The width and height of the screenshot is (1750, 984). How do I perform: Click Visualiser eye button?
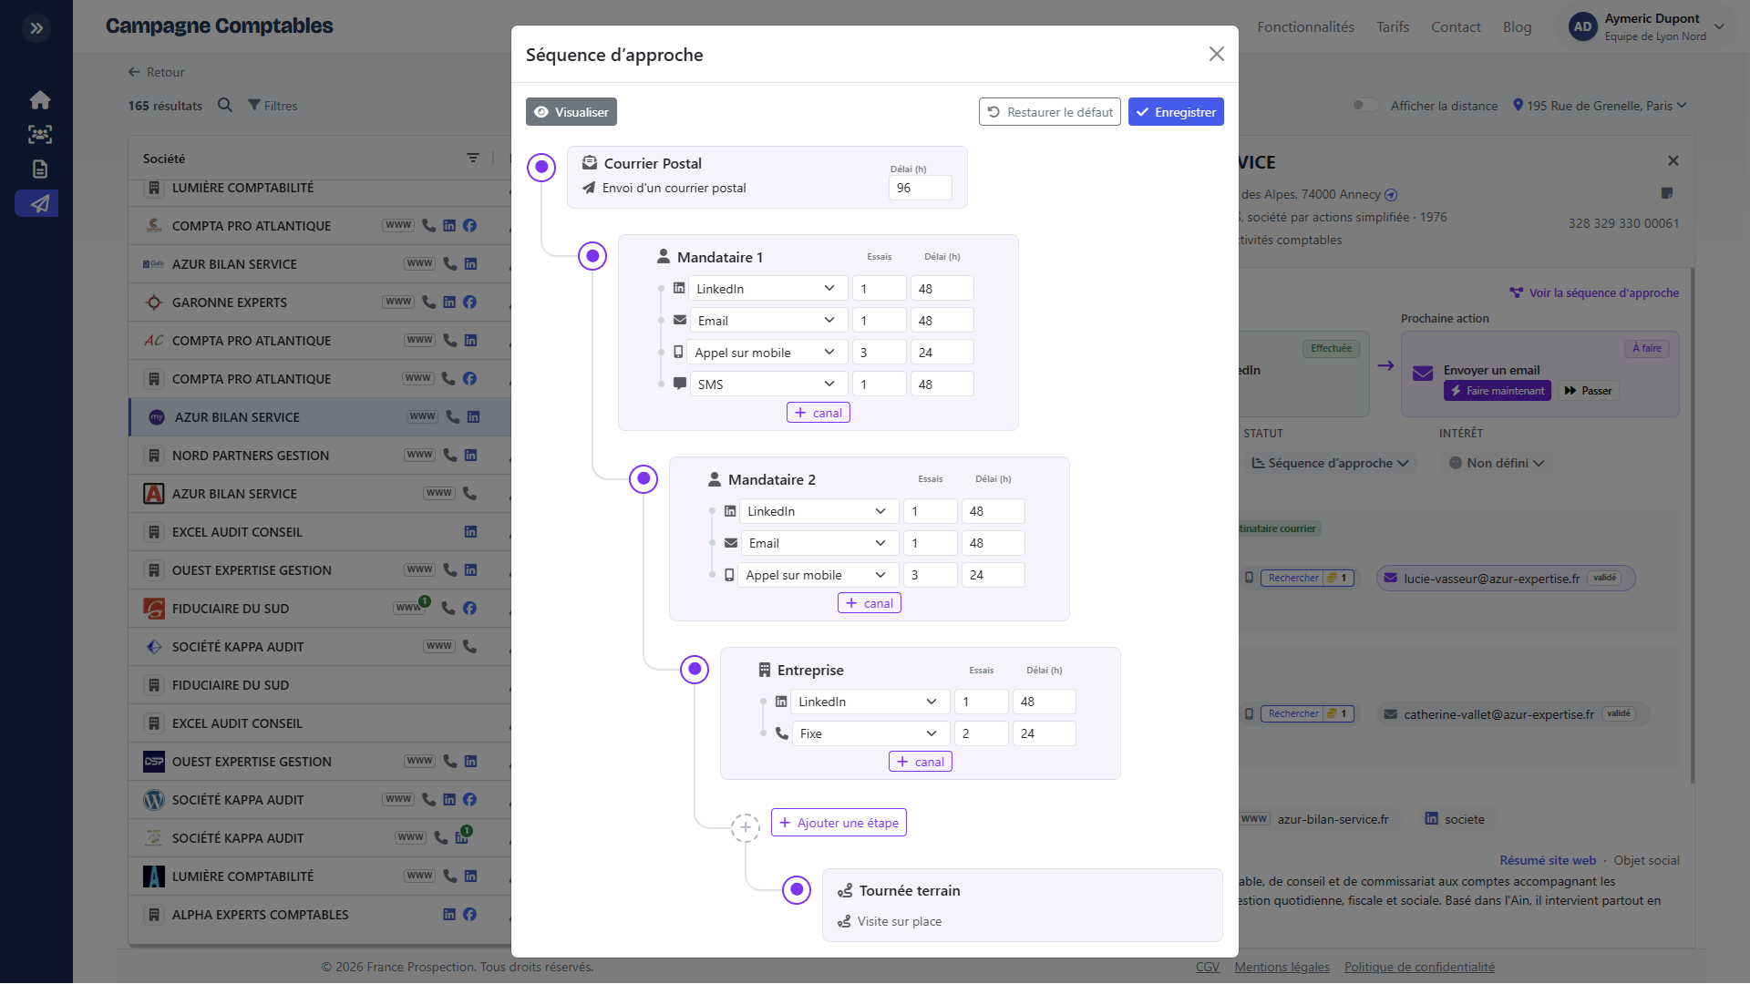[x=571, y=112]
